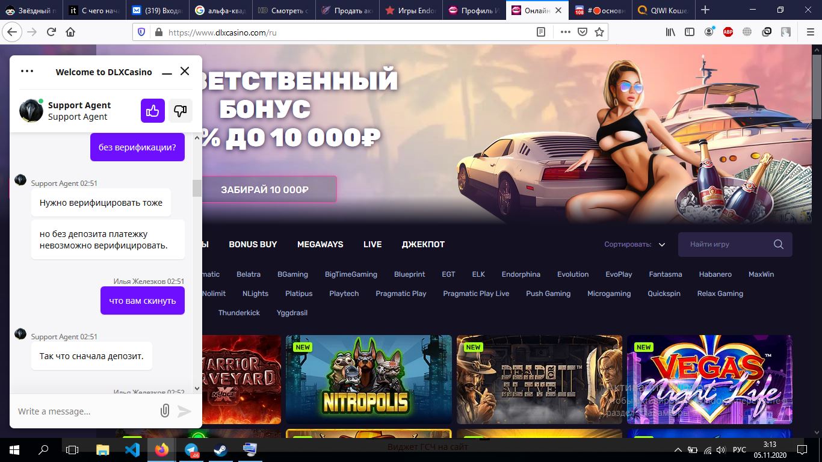The width and height of the screenshot is (822, 462).
Task: Click the Write a message input field
Action: coord(84,411)
